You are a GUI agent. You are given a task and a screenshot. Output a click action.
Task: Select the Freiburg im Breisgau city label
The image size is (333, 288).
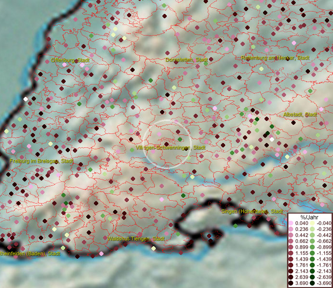[x=41, y=161]
